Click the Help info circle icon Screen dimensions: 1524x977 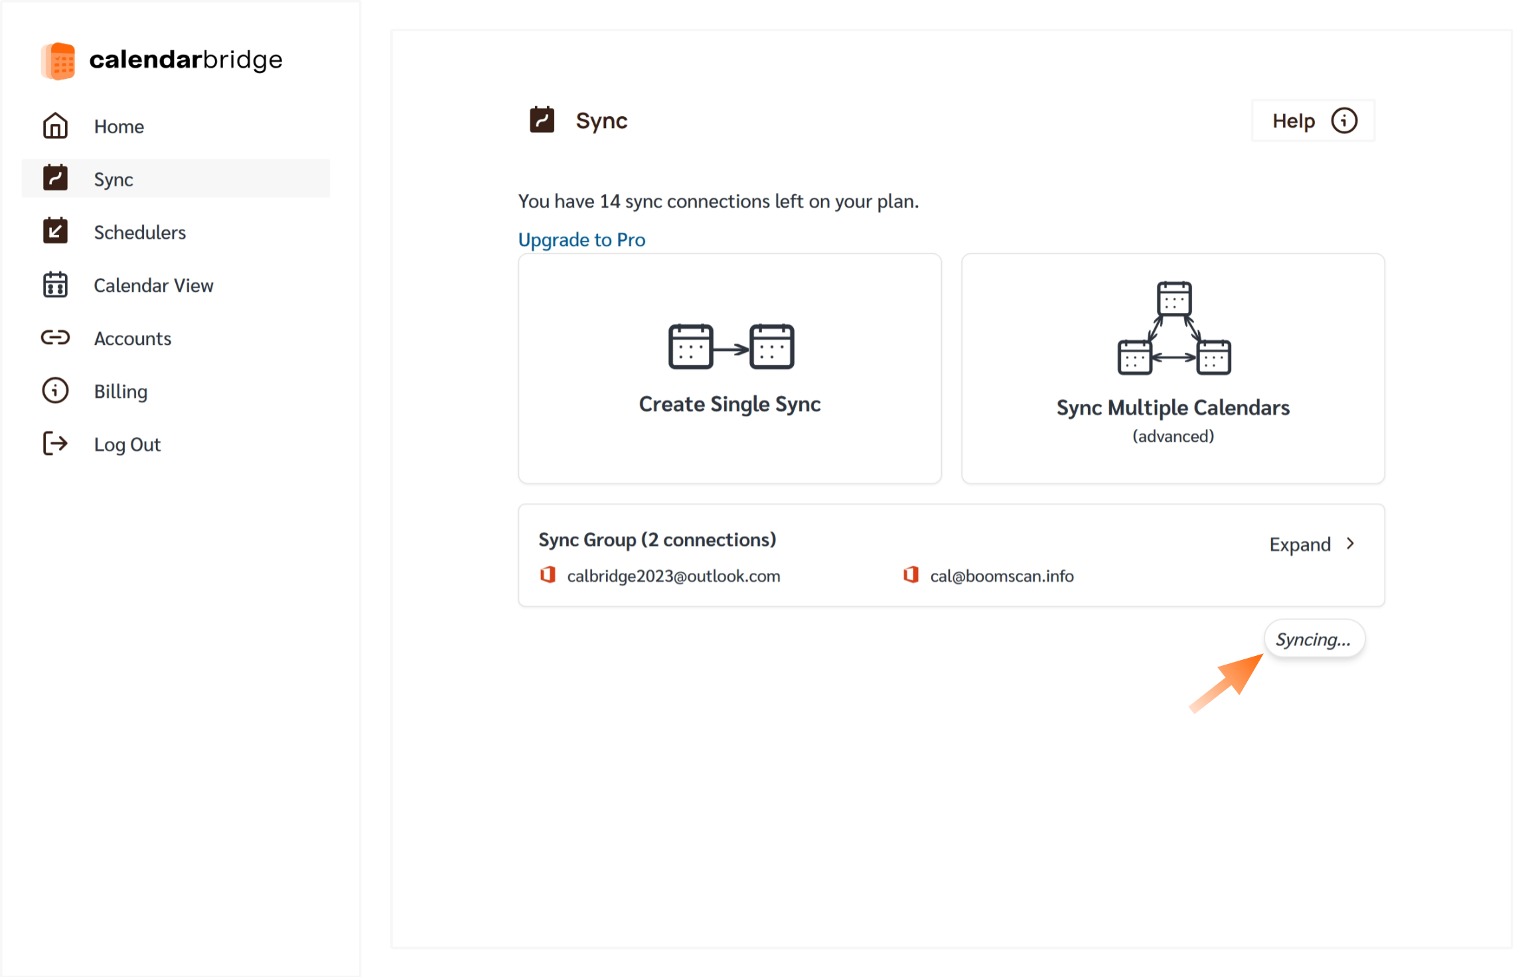tap(1344, 121)
